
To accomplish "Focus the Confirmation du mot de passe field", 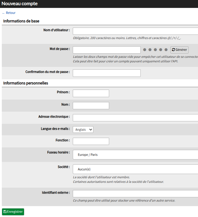I will tap(107, 73).
